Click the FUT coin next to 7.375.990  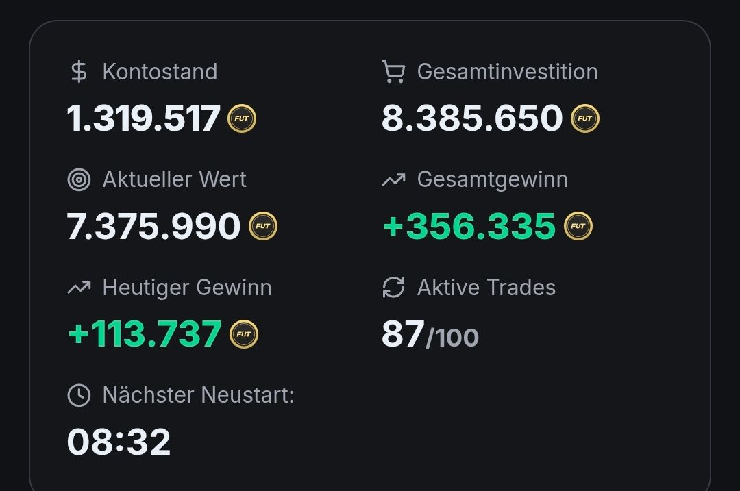[263, 226]
